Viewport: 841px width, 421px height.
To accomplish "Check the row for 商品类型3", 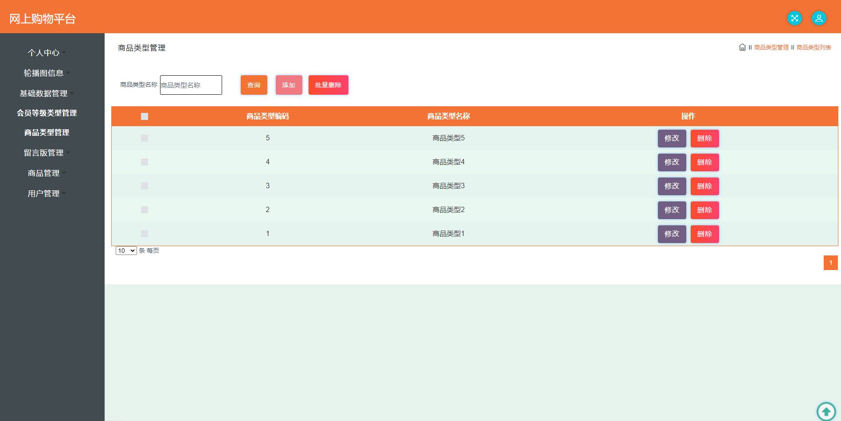I will click(x=145, y=186).
